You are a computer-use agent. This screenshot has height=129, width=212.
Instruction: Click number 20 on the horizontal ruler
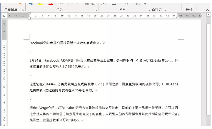(95, 16)
